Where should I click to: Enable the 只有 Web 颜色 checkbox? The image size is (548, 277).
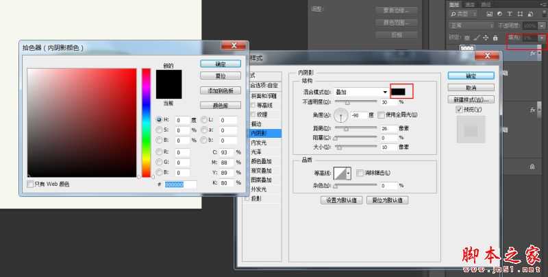pyautogui.click(x=30, y=184)
